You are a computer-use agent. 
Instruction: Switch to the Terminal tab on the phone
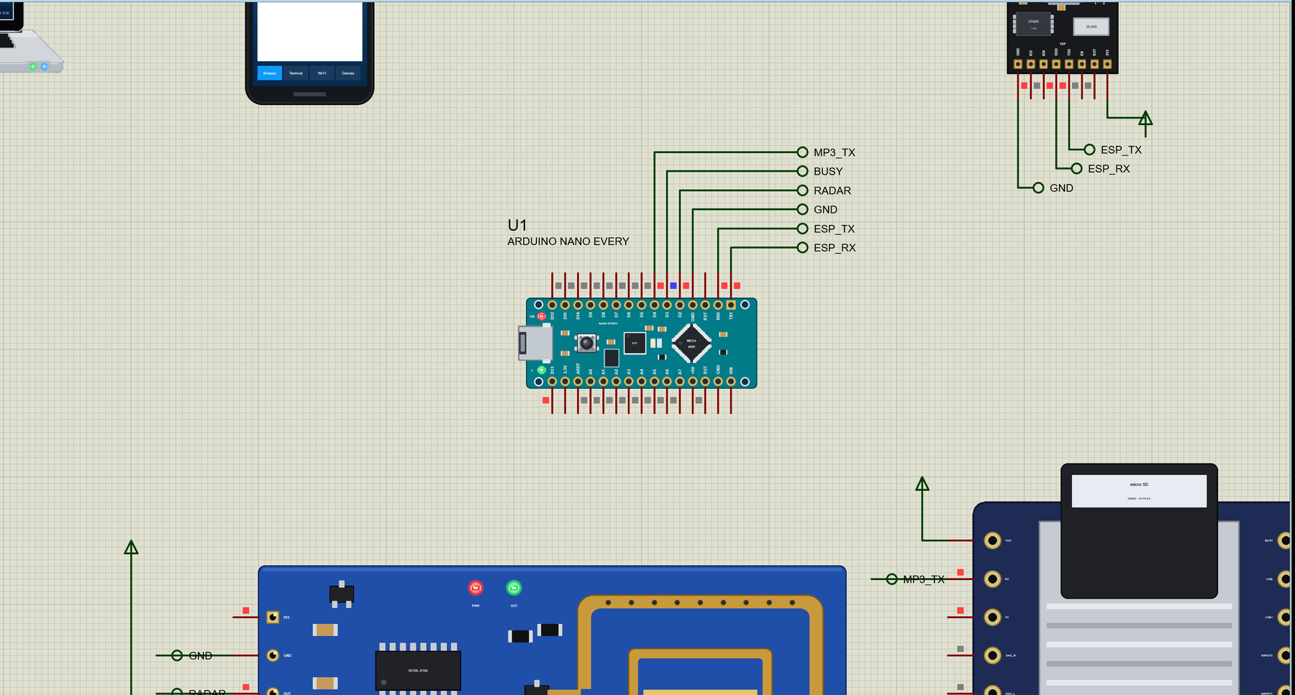point(296,73)
